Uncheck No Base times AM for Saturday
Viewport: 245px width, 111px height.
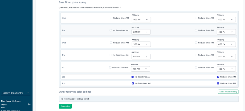(x=133, y=77)
